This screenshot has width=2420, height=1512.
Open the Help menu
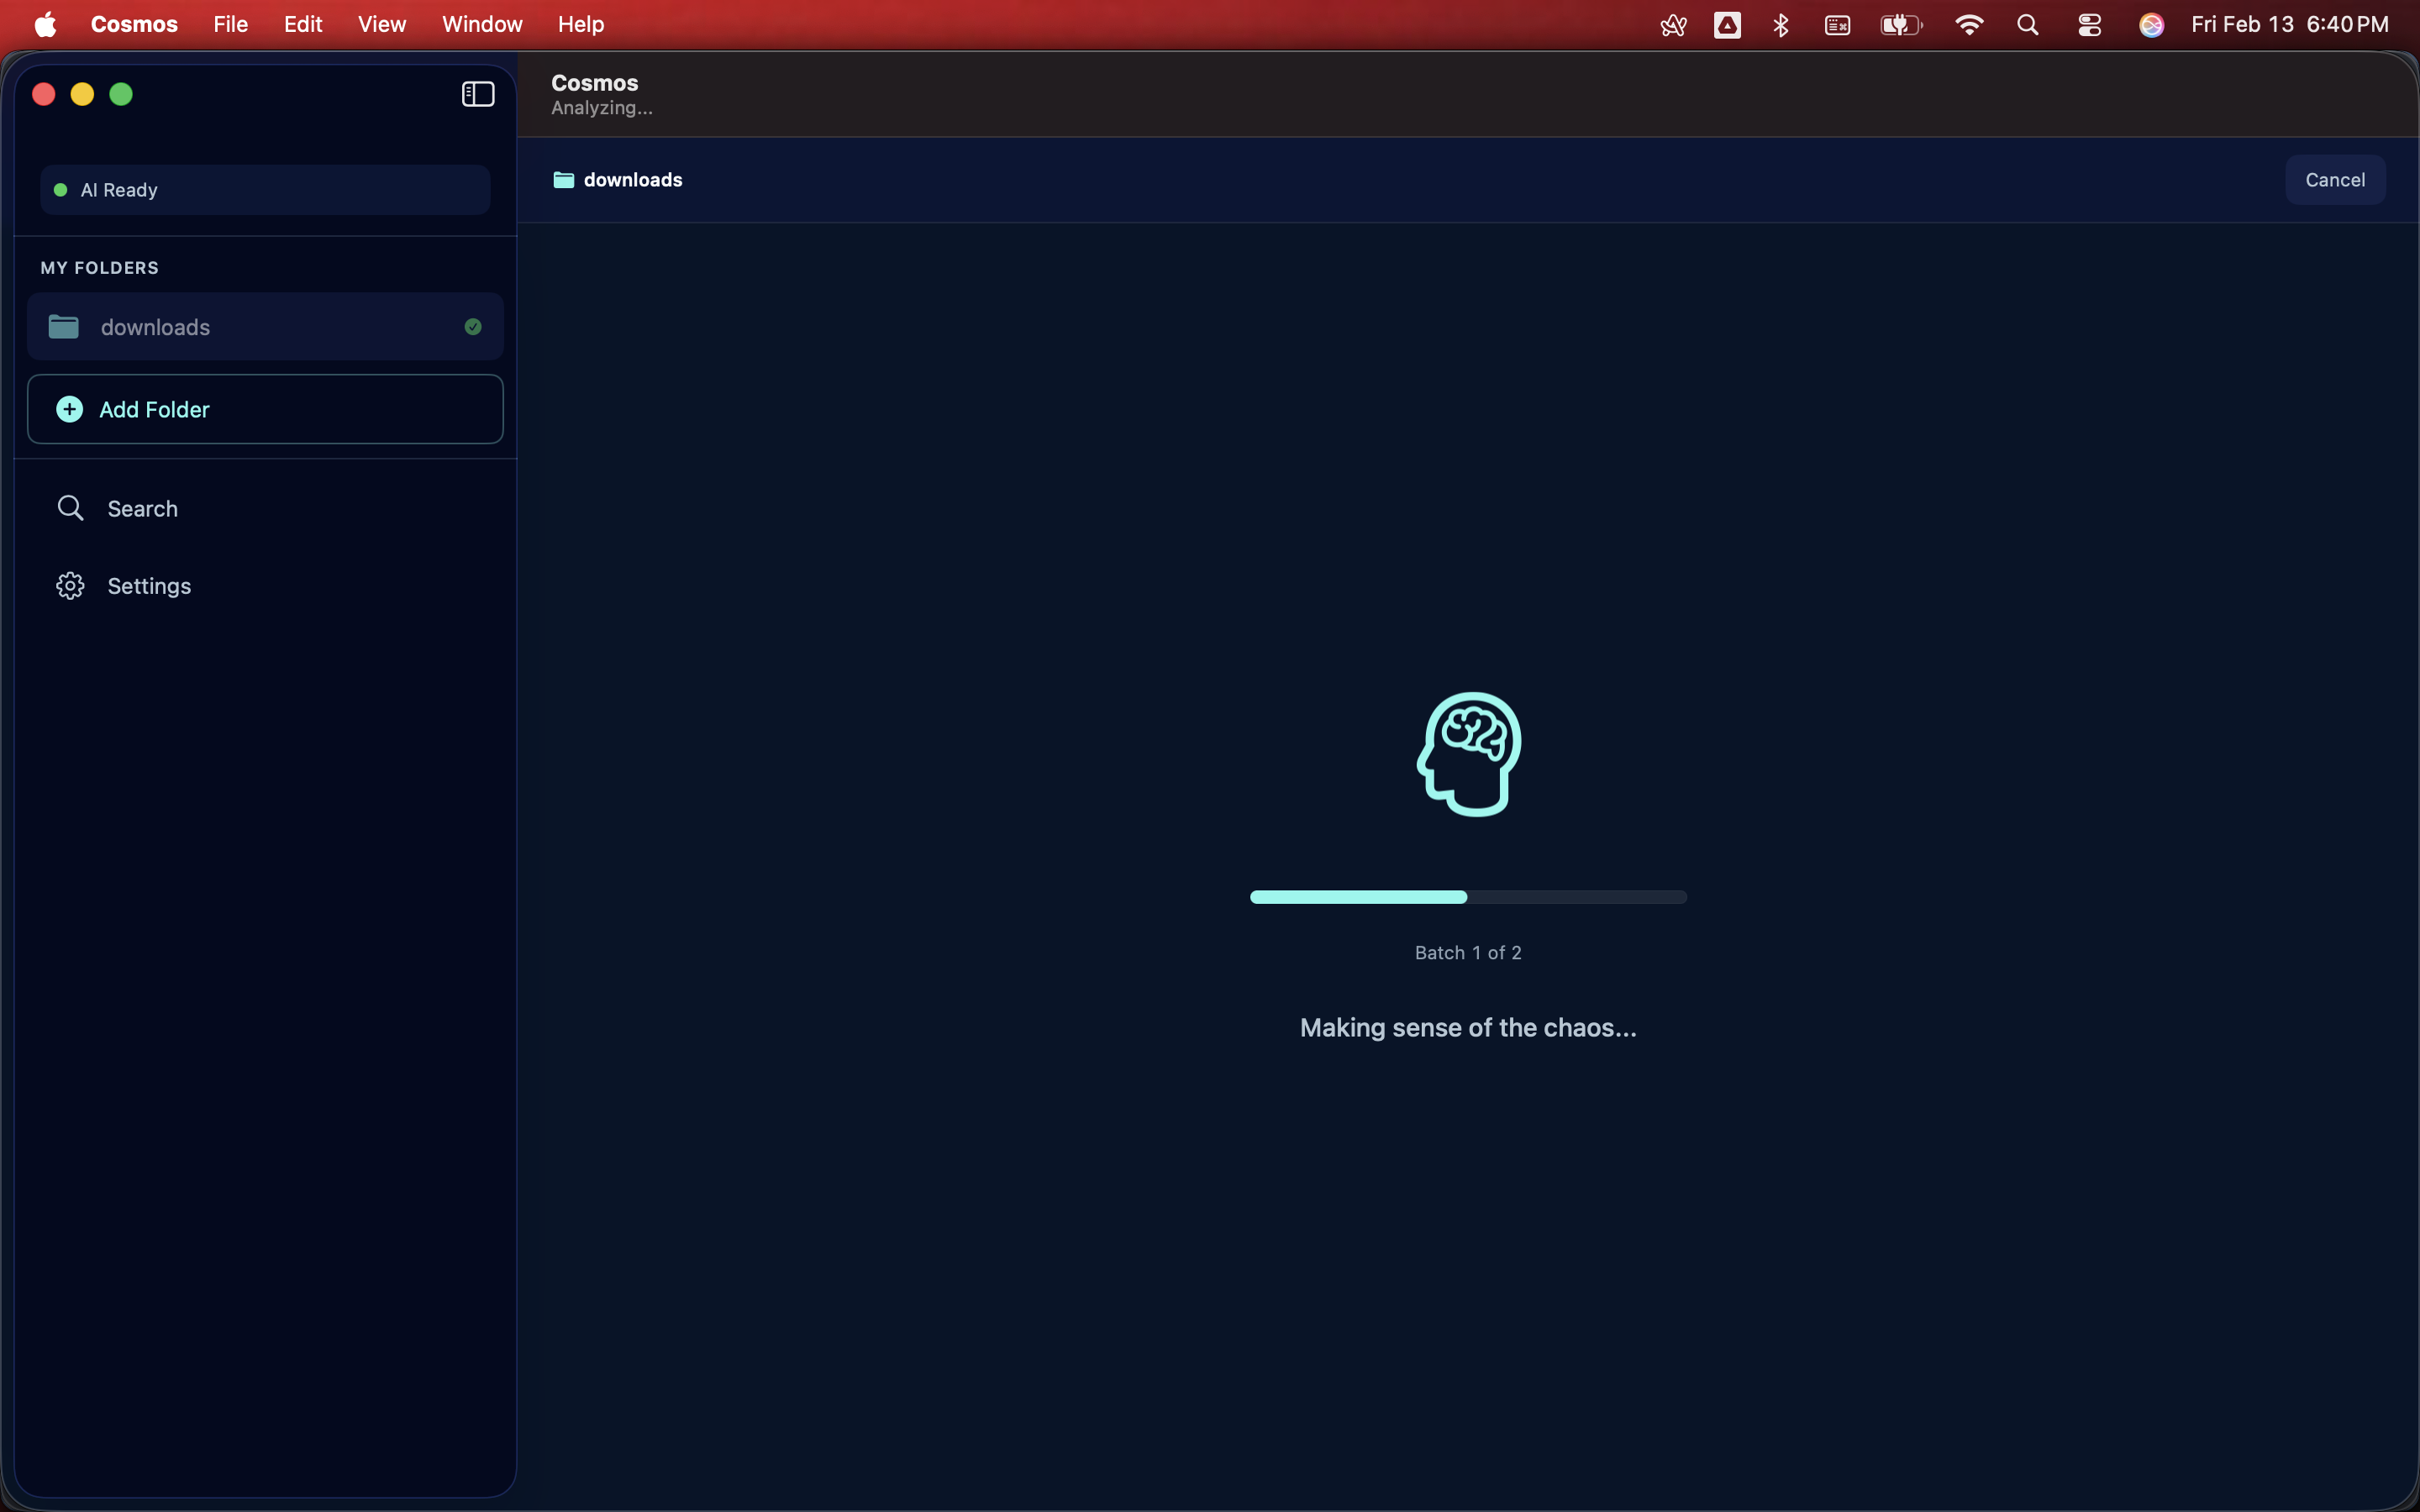coord(581,24)
